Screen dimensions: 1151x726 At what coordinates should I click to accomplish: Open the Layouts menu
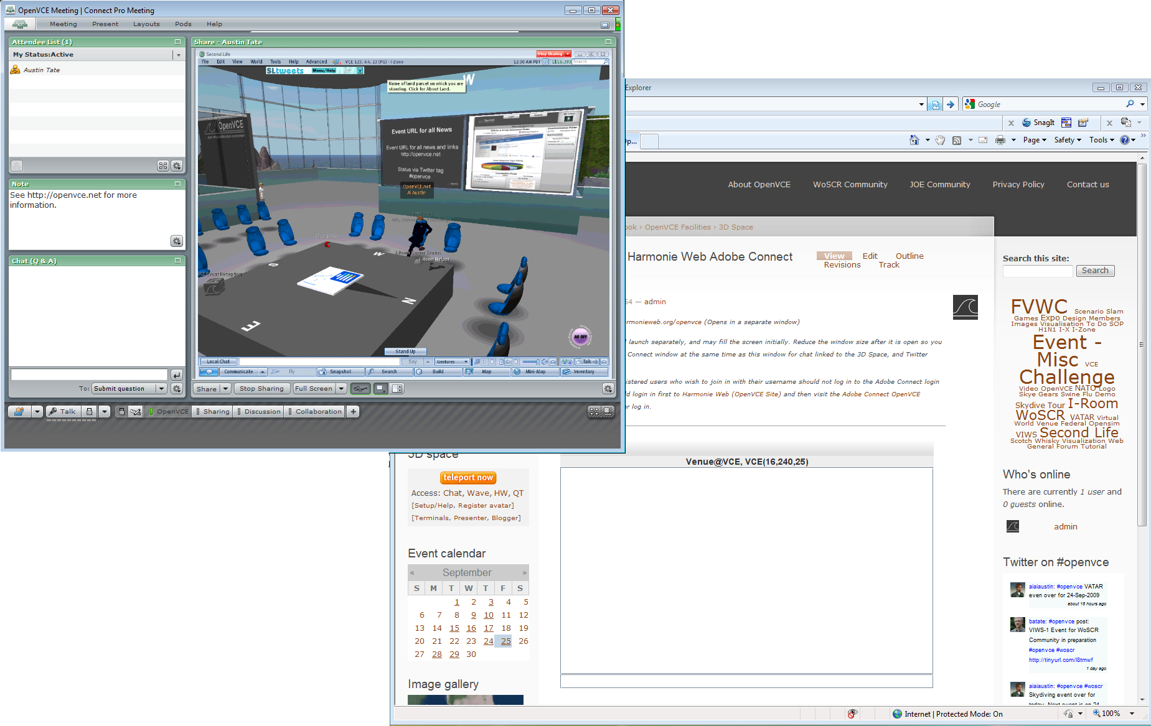point(146,24)
